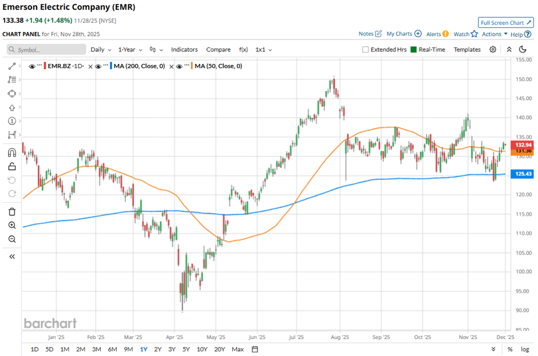Image resolution: width=538 pixels, height=356 pixels.
Task: Open the Daily frequency dropdown
Action: (x=100, y=50)
